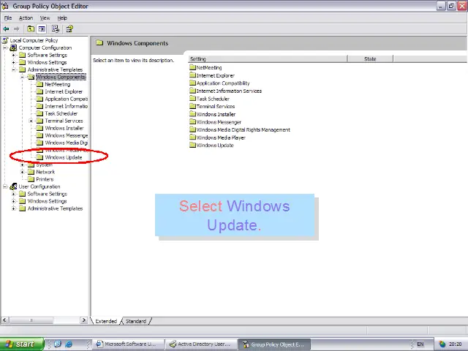Image resolution: width=468 pixels, height=351 pixels.
Task: Click Internet Information Services folder icon
Action: tap(193, 91)
